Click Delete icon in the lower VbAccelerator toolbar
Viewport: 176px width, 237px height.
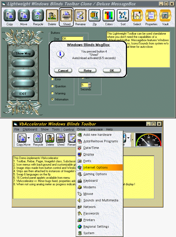click(x=50, y=138)
